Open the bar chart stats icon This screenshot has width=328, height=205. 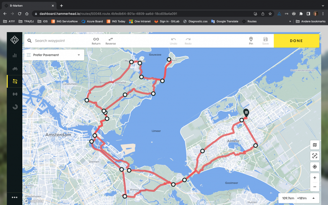tap(15, 55)
